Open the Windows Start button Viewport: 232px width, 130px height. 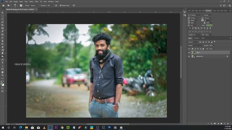pos(3,127)
